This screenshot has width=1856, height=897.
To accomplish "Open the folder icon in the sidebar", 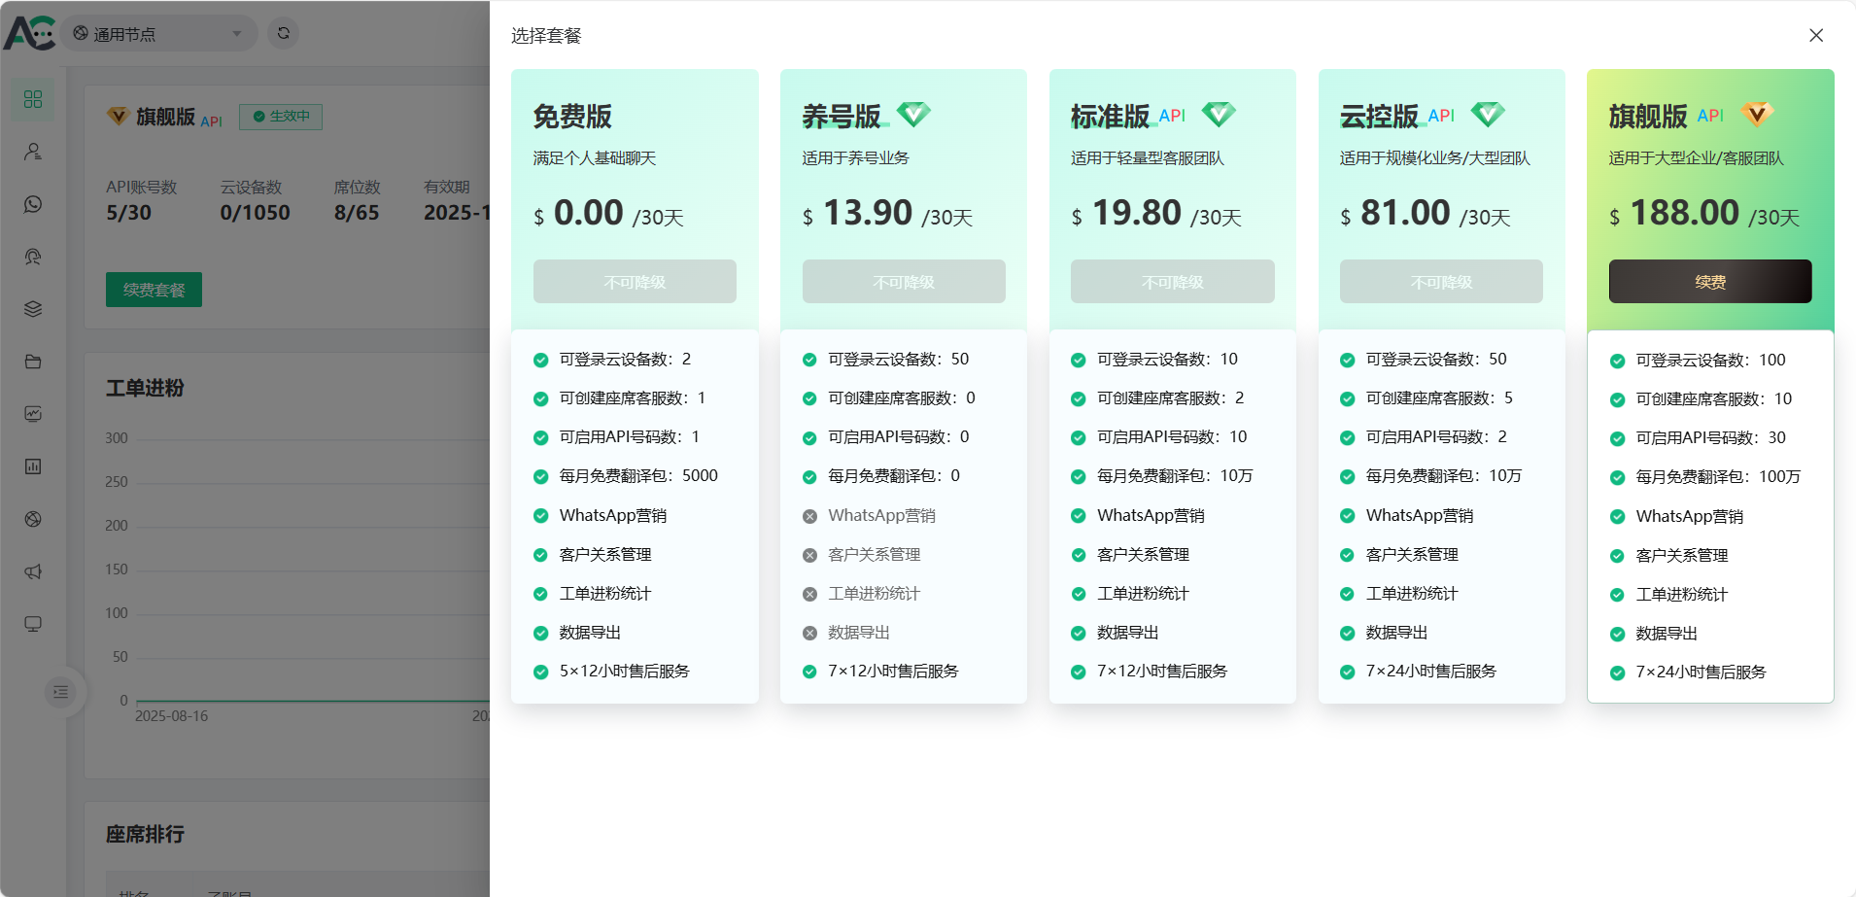I will pos(33,362).
